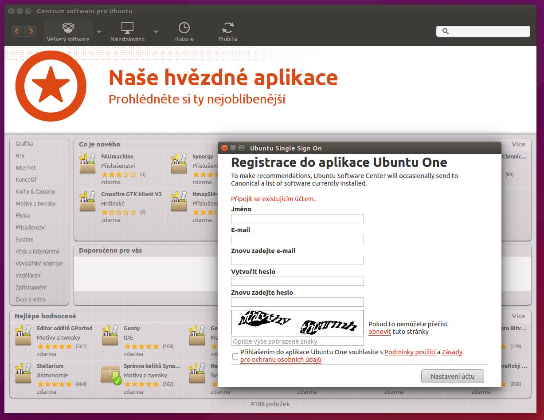Image resolution: width=544 pixels, height=420 pixels.
Task: Click the Synergy app icon
Action: point(179,164)
